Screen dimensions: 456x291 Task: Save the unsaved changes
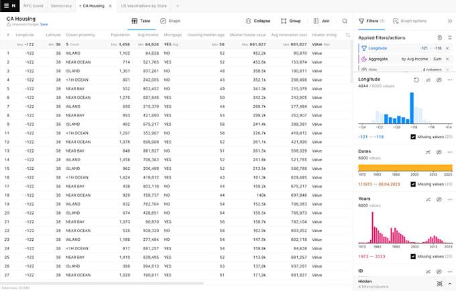point(44,24)
